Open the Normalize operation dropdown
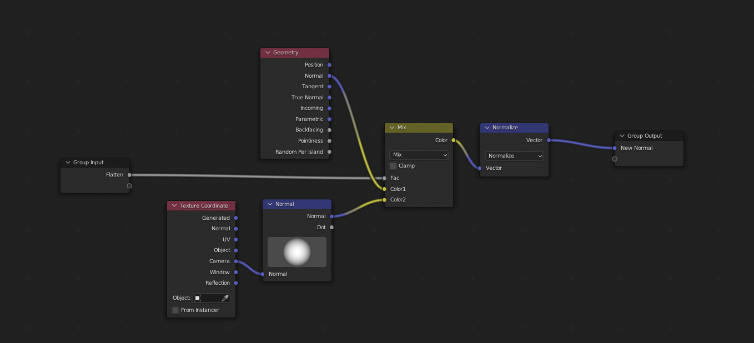This screenshot has width=754, height=343. (514, 156)
